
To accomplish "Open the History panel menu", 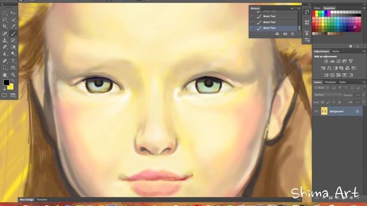I will [299, 9].
